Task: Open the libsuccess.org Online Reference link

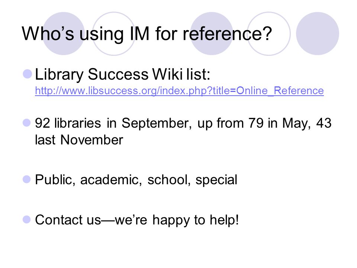Action: [179, 91]
